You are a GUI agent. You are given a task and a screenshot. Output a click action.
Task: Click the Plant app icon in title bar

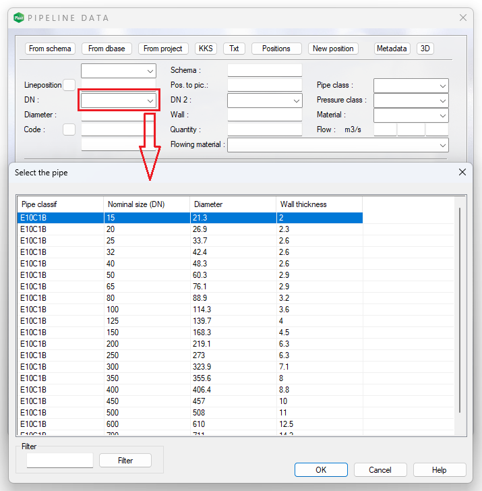pyautogui.click(x=19, y=18)
